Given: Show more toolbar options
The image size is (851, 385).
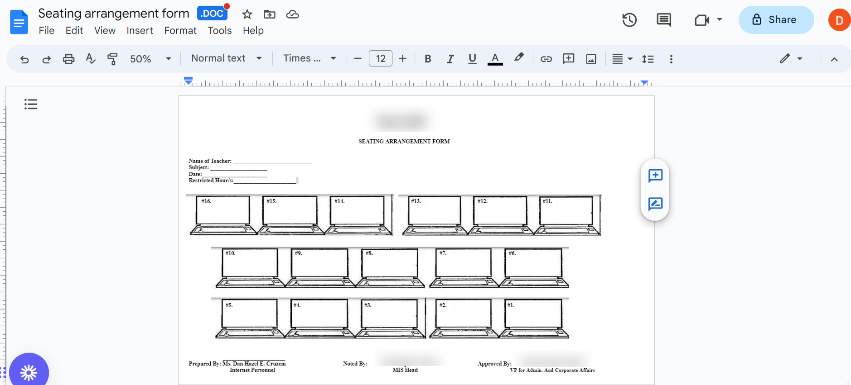Looking at the screenshot, I should pos(671,59).
